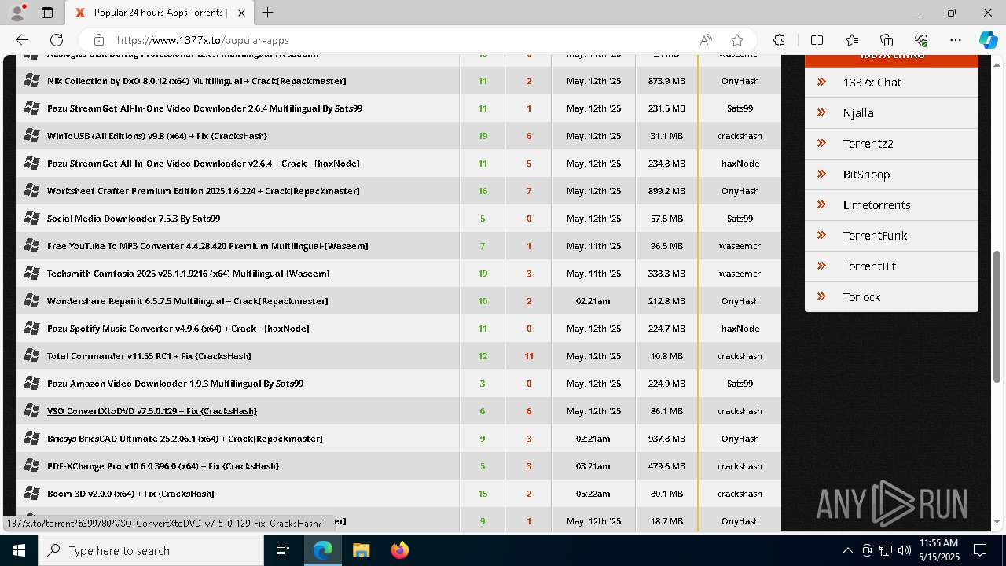Screen dimensions: 1006x566
Task: Click Windows icon next to Boom 3D torrent
Action: coord(31,493)
